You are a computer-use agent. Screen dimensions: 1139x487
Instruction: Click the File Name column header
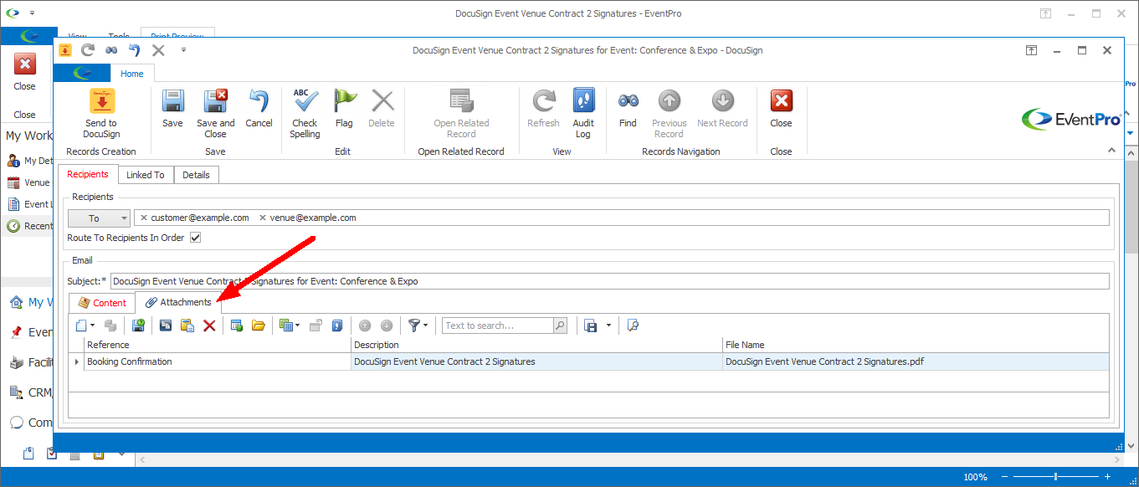pyautogui.click(x=916, y=345)
